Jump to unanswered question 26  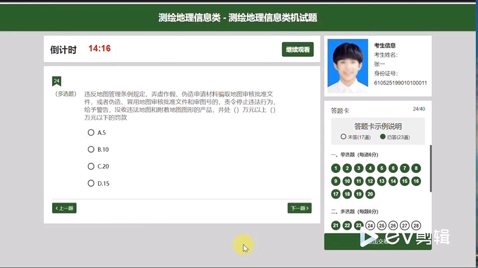(393, 225)
